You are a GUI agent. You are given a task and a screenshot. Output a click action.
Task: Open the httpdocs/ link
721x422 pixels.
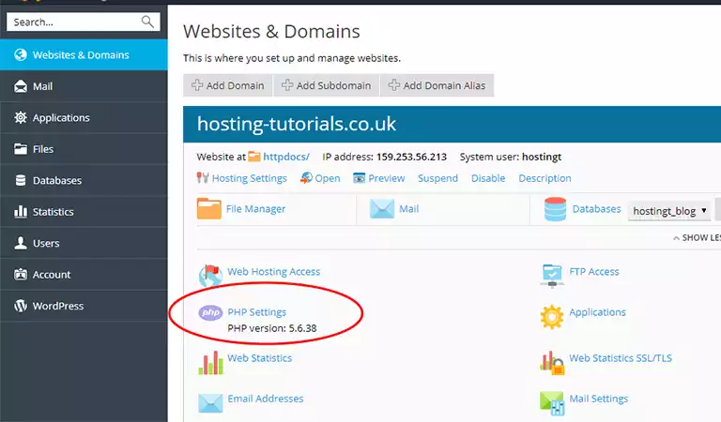point(286,157)
